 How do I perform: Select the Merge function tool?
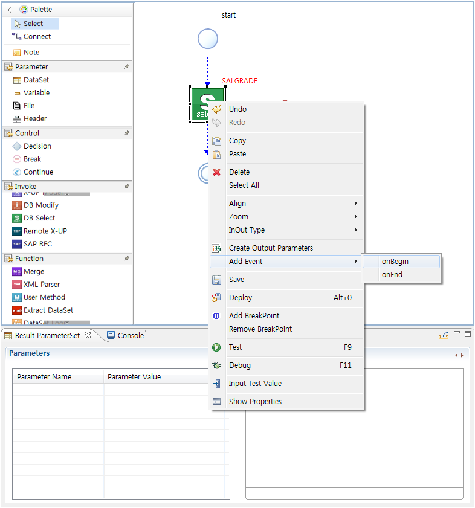click(x=33, y=272)
